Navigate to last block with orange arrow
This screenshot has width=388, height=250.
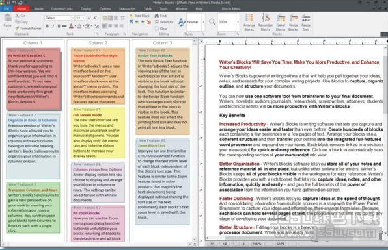148,22
